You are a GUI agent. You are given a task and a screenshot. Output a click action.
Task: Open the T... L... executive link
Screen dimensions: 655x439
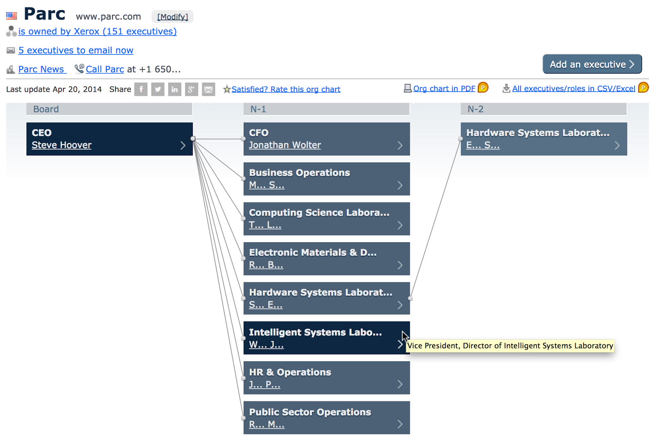point(265,225)
